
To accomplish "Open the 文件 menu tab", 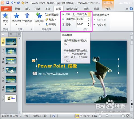I will click(x=6, y=9).
